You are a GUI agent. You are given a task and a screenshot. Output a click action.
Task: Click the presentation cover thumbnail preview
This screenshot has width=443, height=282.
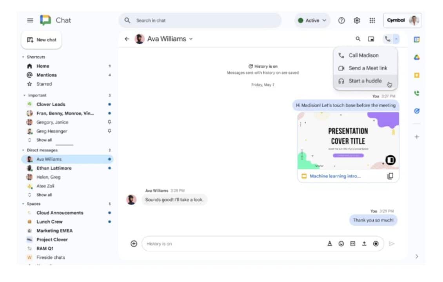tap(348, 141)
